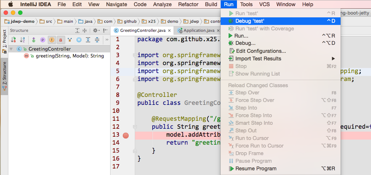Select the GreetingController.java editor tab
The height and width of the screenshot is (175, 371).
point(143,30)
